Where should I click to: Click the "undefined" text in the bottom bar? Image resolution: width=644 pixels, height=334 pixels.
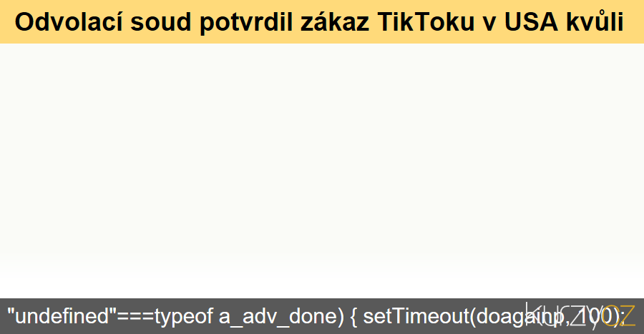(x=62, y=316)
